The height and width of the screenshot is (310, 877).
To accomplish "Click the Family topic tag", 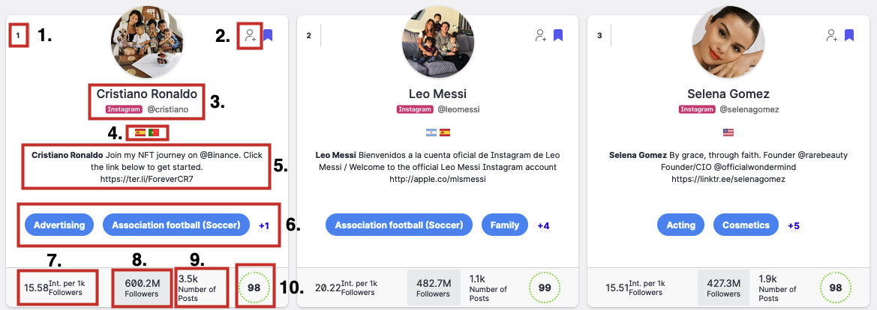I will (504, 225).
